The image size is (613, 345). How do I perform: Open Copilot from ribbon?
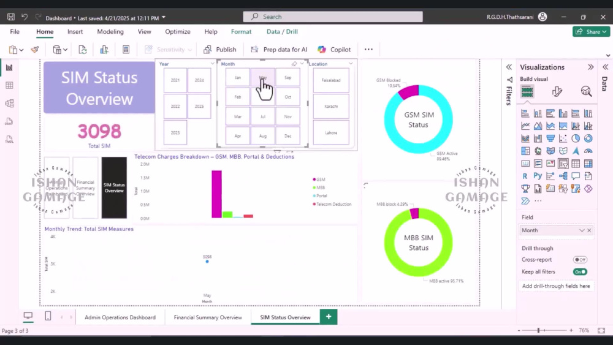click(x=334, y=50)
